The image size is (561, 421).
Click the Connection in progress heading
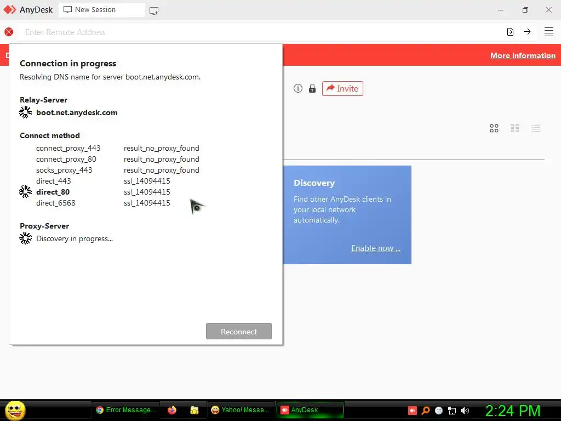[x=68, y=64]
